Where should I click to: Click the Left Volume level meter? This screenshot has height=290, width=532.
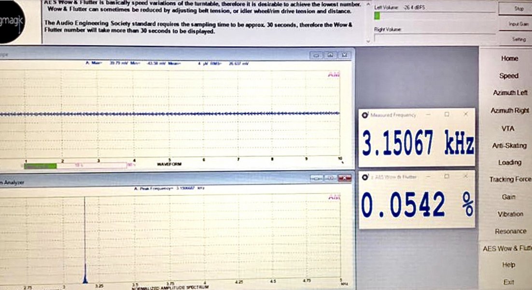pos(434,16)
